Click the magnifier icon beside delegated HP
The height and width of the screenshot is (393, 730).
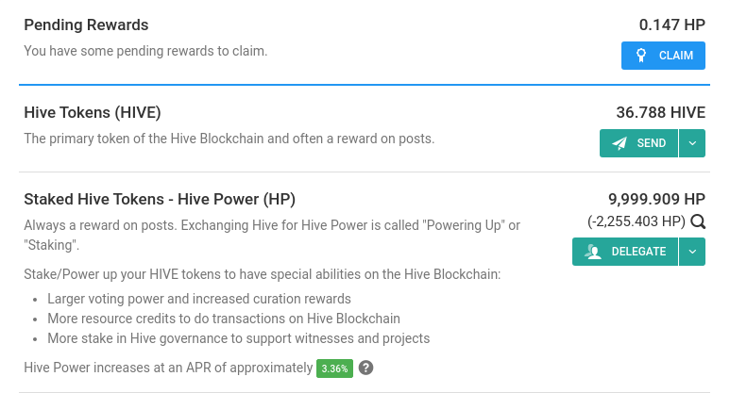click(x=698, y=221)
